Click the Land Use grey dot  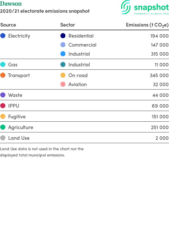click(3, 138)
